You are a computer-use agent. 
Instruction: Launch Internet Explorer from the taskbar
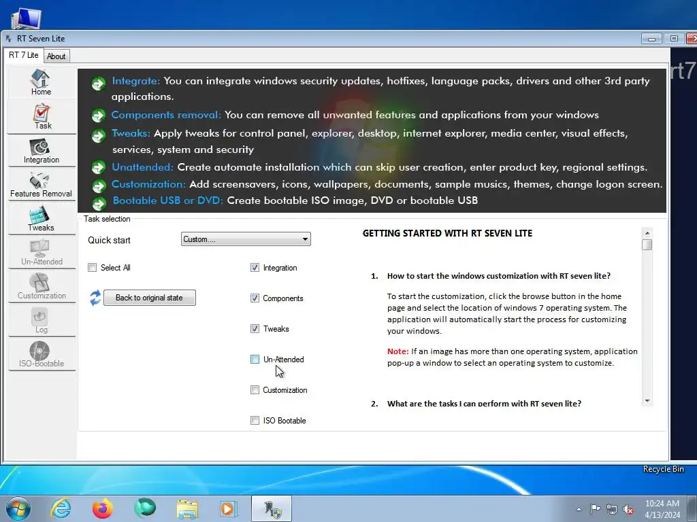[61, 508]
